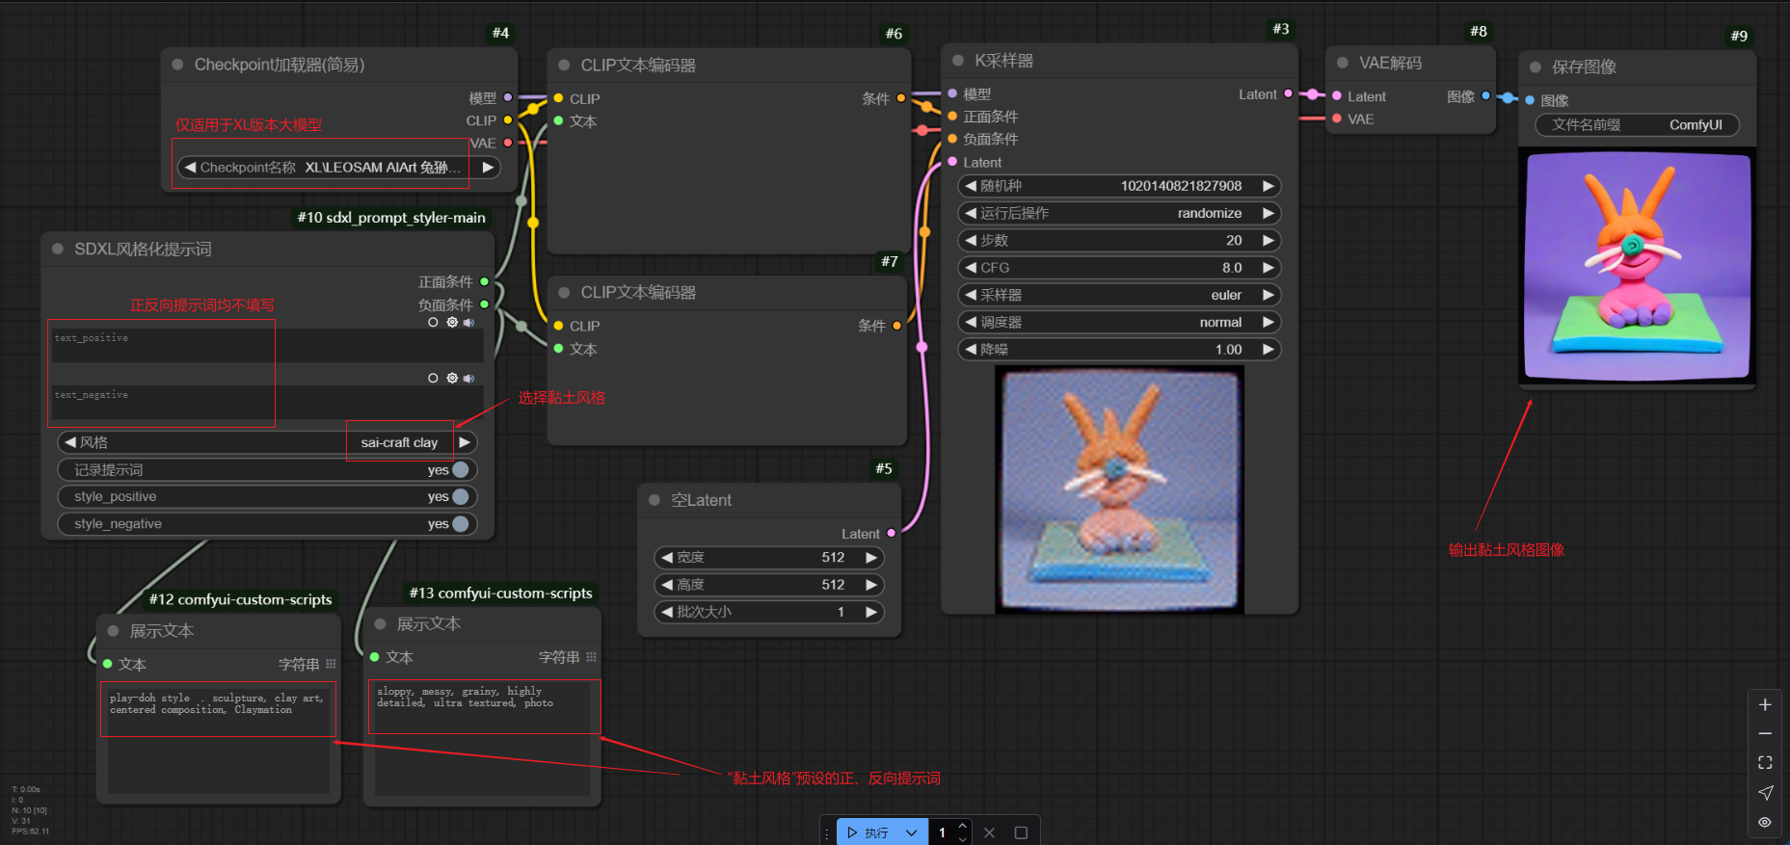The image size is (1790, 845).
Task: Run the workflow with the 执行 button
Action: [x=868, y=832]
